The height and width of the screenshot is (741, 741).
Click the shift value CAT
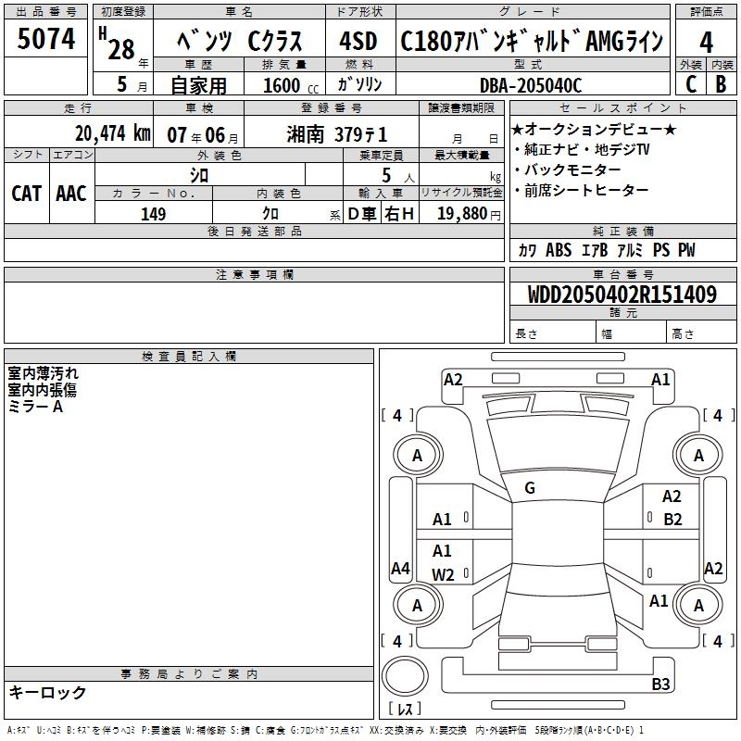[26, 194]
